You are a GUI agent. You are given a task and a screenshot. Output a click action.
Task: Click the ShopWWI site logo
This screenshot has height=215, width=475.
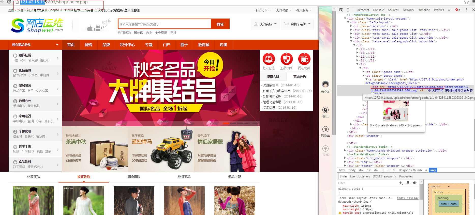37,25
